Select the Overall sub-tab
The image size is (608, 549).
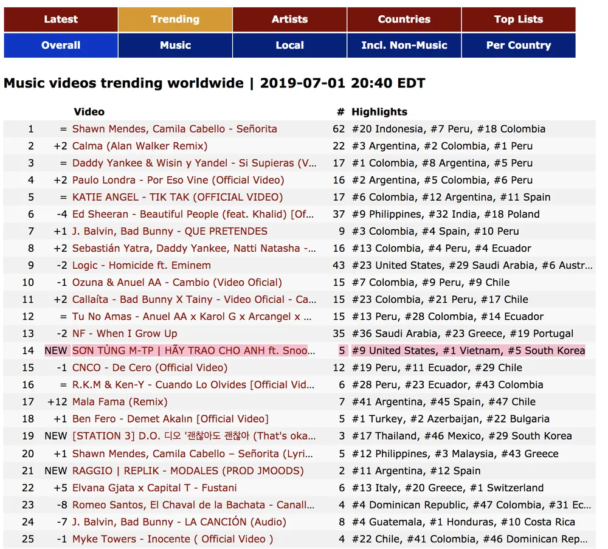click(x=61, y=46)
